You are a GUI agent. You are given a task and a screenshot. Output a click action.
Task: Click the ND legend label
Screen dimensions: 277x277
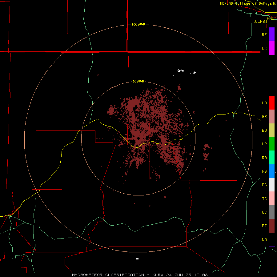point(264,240)
